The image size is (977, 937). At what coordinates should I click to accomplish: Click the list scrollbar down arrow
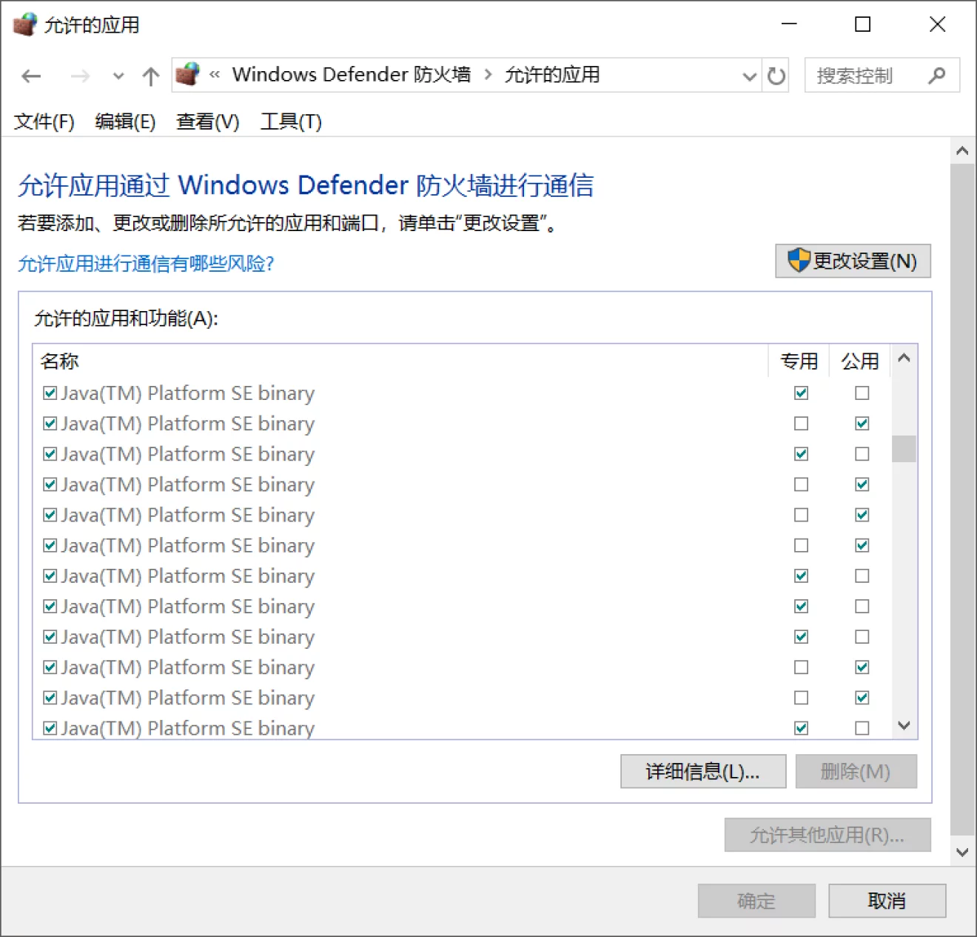point(904,726)
